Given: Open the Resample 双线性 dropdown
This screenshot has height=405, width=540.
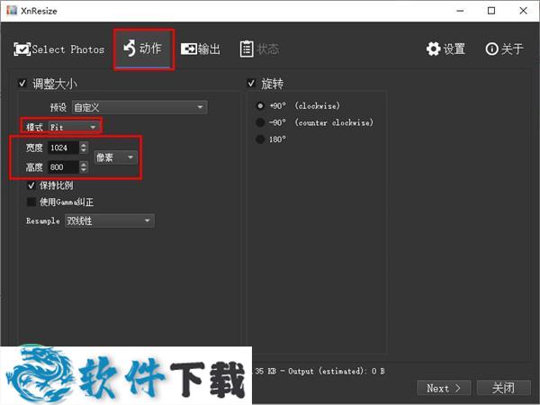Looking at the screenshot, I should click(x=109, y=220).
